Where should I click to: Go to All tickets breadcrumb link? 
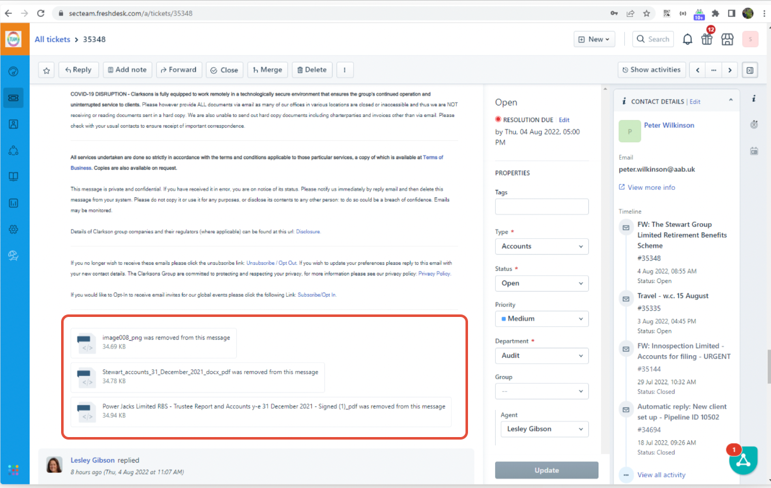tap(52, 39)
